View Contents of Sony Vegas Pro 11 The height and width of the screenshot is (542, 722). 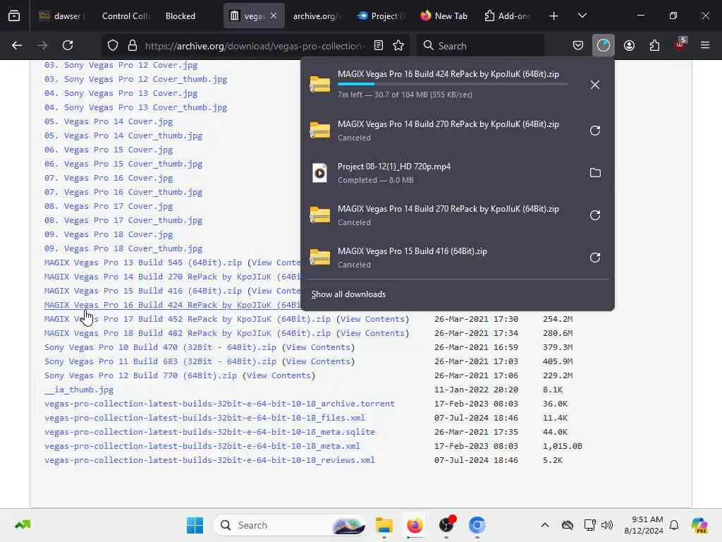pyautogui.click(x=318, y=361)
